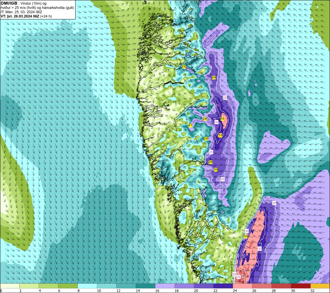Image resolution: width=330 pixels, height=293 pixels.
Task: Pick the 28–30 m/s red legend swatch
Action: point(281,286)
